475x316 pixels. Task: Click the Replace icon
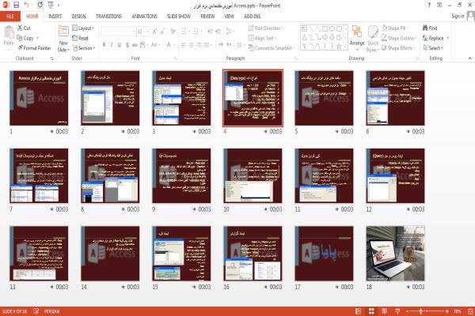[425, 38]
